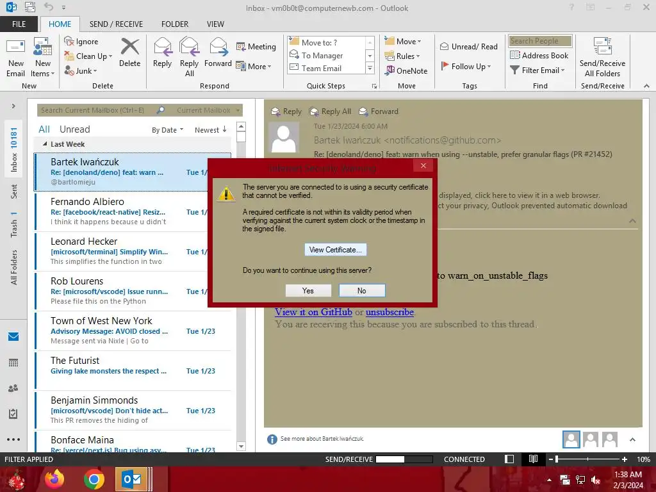
Task: Select To Manager quick step
Action: [x=326, y=55]
